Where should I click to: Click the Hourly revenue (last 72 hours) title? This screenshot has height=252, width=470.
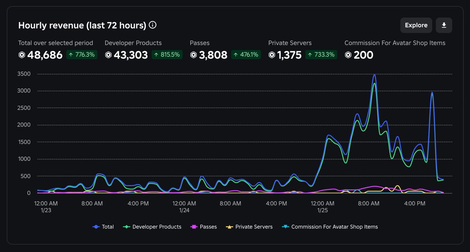(x=82, y=25)
